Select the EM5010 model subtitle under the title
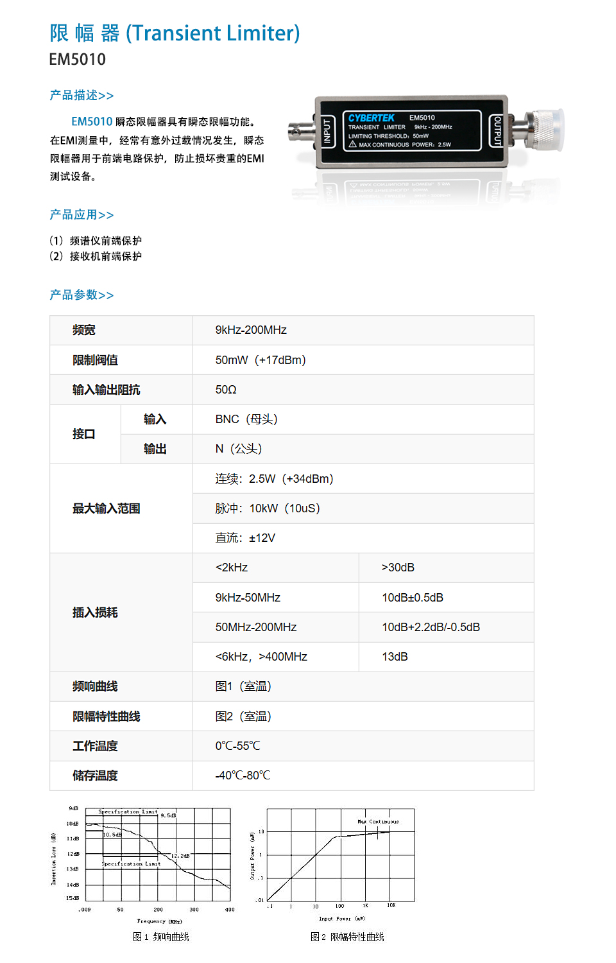Image resolution: width=616 pixels, height=963 pixels. [78, 60]
